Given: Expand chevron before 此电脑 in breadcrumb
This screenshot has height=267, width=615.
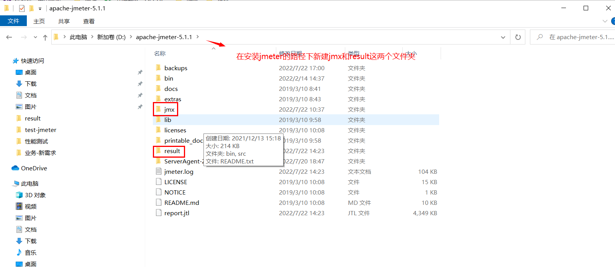Looking at the screenshot, I should pyautogui.click(x=64, y=37).
